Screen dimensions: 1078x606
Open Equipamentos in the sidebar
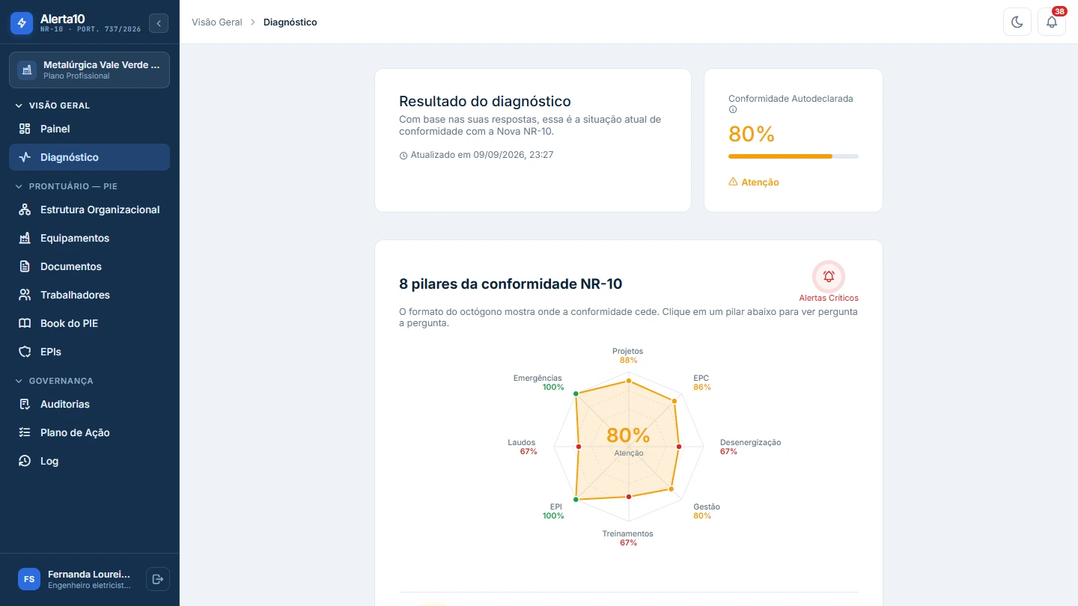90,238
